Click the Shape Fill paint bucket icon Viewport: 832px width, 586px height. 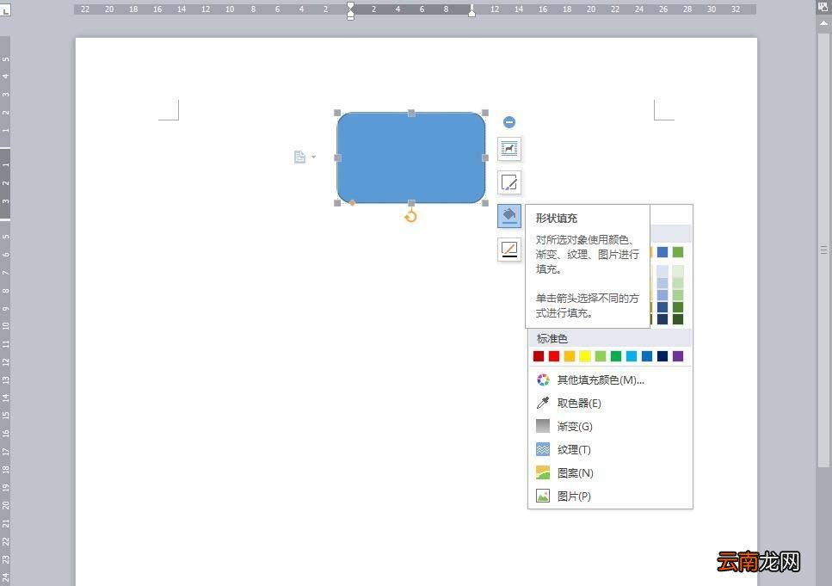(508, 216)
